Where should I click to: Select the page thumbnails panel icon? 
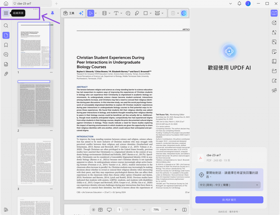(x=6, y=35)
